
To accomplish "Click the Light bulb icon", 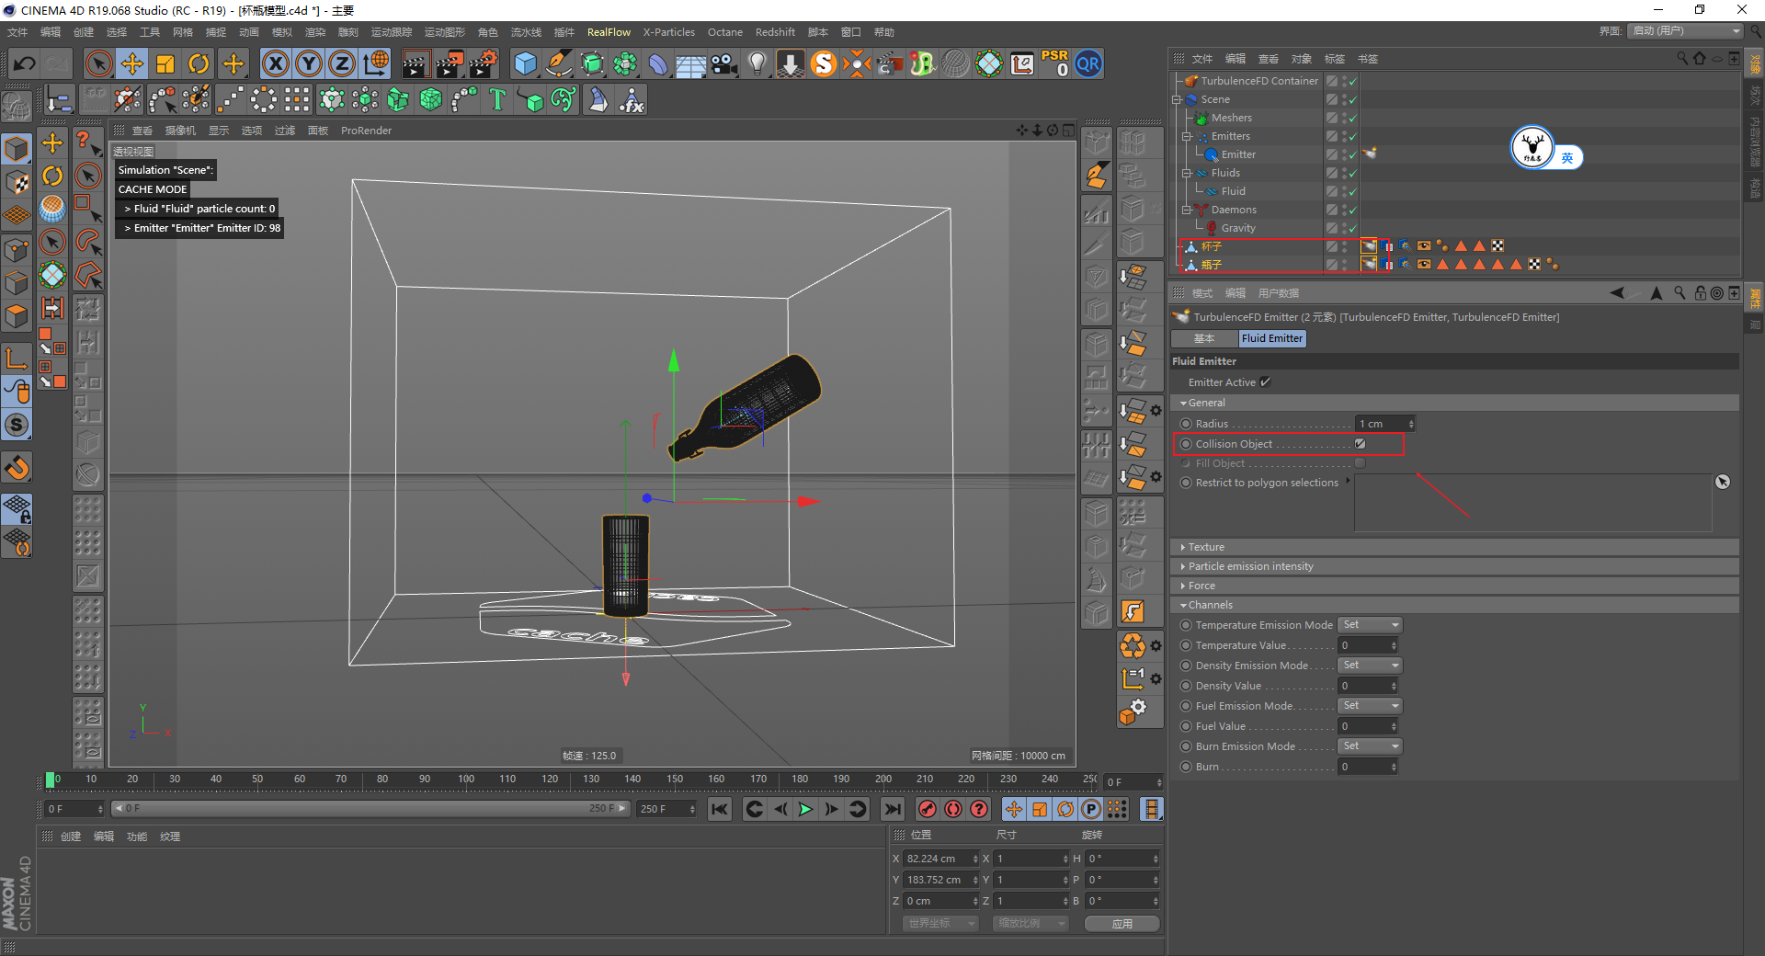I will coord(757,64).
